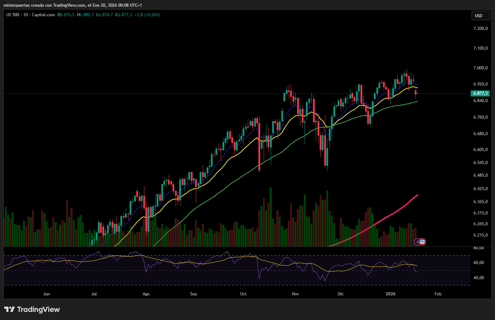This screenshot has width=495, height=320.
Task: Click the Ago label on time axis
Action: (146, 294)
